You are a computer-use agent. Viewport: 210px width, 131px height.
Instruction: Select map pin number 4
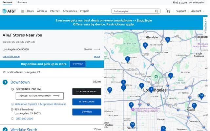click(x=131, y=105)
